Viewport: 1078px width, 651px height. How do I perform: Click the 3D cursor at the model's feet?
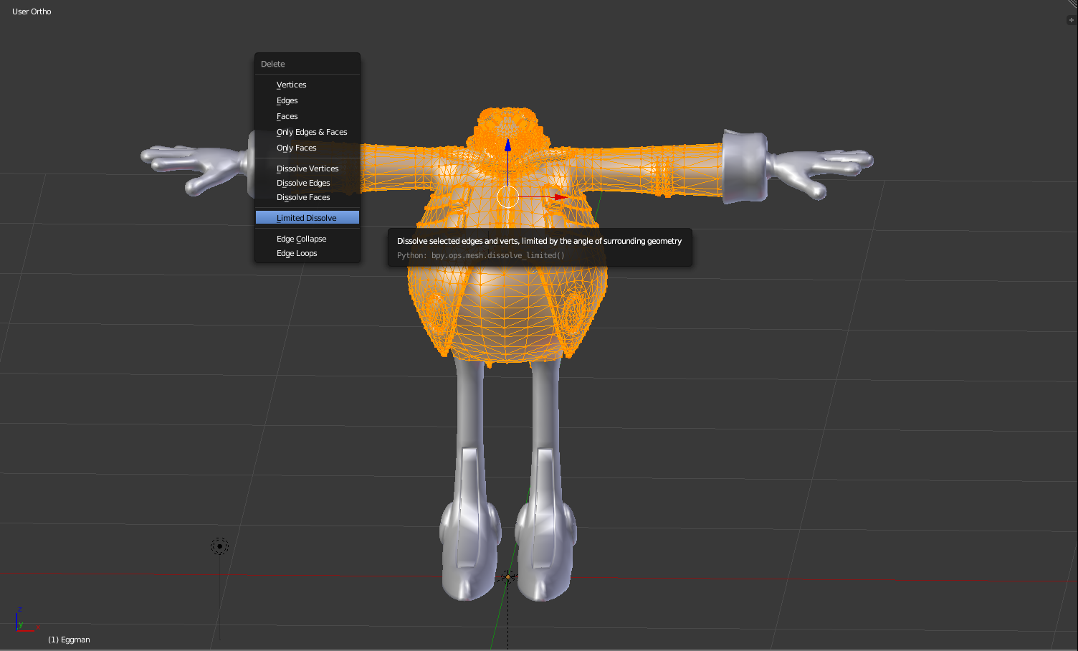coord(507,576)
